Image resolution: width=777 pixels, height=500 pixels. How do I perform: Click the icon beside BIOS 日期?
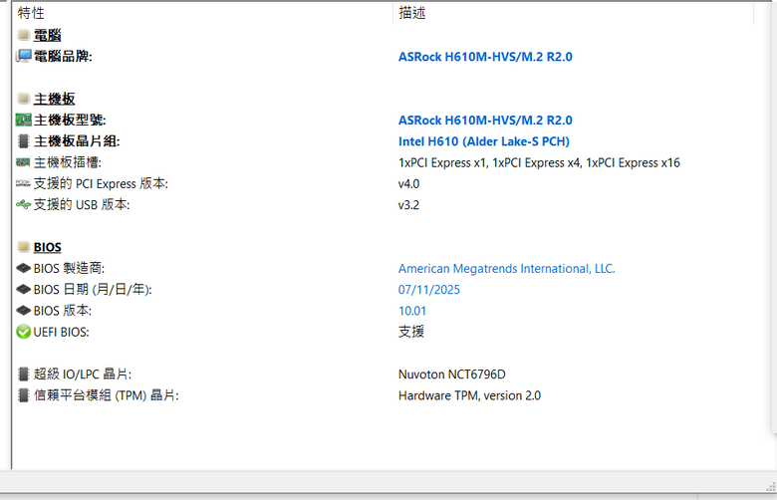pos(23,290)
